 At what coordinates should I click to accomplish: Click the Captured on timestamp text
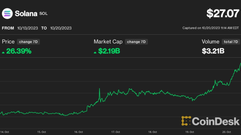[x=210, y=28]
